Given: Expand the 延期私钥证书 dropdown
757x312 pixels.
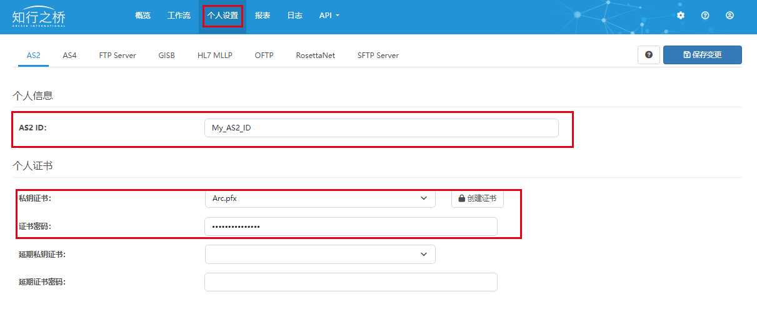Looking at the screenshot, I should pyautogui.click(x=319, y=254).
